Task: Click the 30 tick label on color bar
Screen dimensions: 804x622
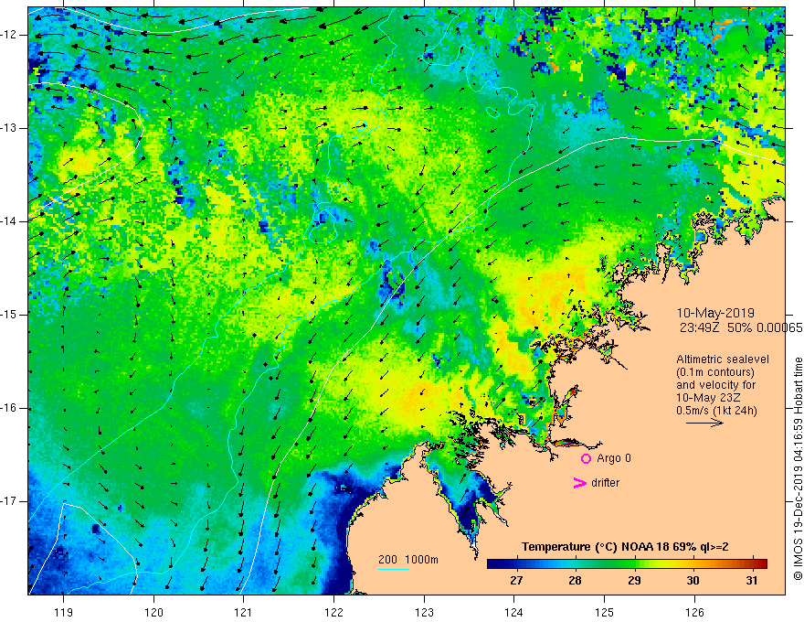Action: pyautogui.click(x=693, y=581)
